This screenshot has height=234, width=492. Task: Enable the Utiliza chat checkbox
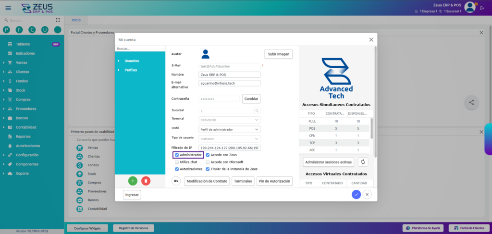coord(177,162)
